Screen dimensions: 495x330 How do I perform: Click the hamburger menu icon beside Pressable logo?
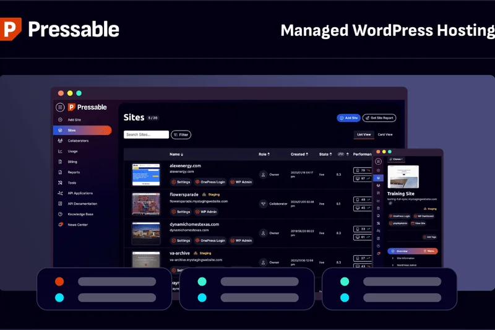pos(61,107)
